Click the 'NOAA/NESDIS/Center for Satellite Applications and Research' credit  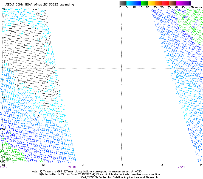click(119, 177)
